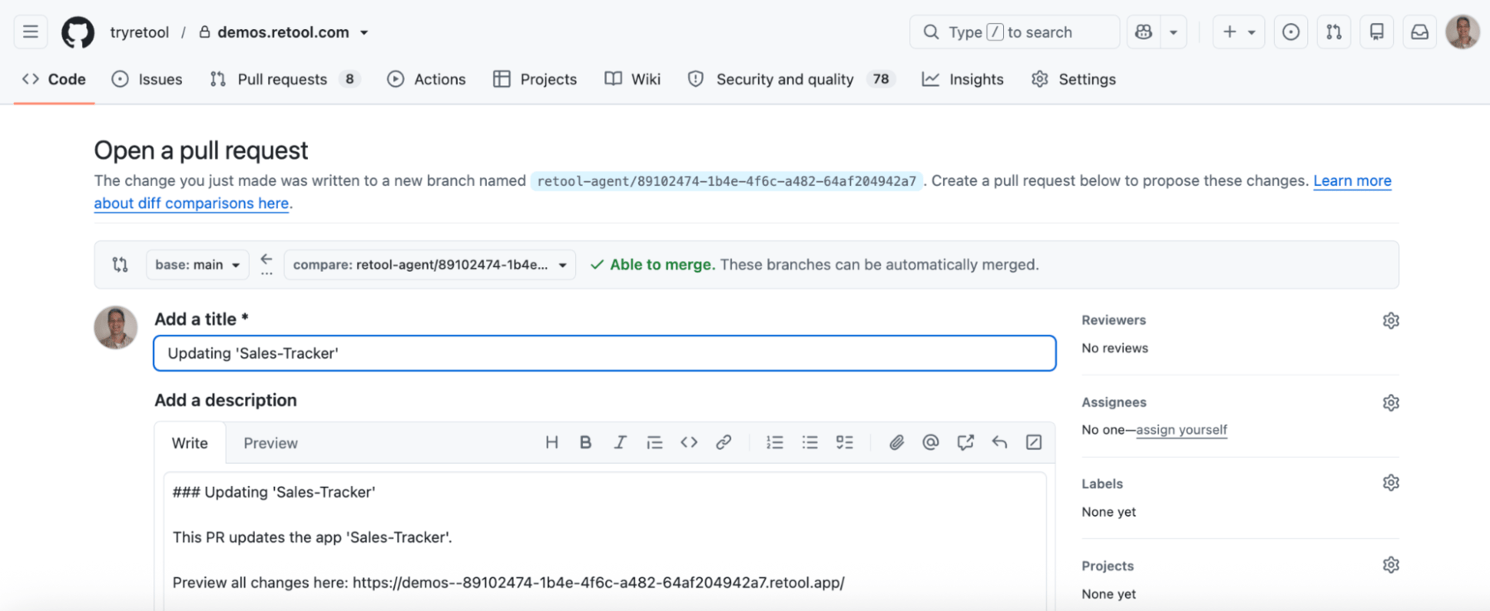The height and width of the screenshot is (611, 1490).
Task: Reference an issue or pull request icon
Action: pos(965,442)
